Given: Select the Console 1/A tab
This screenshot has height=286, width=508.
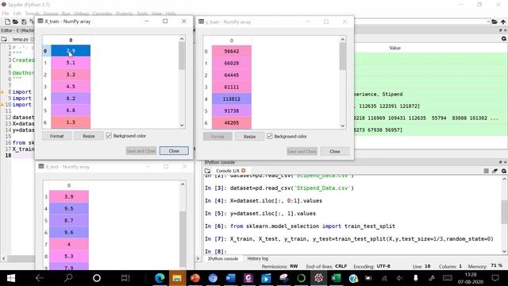Looking at the screenshot, I should tap(228, 171).
